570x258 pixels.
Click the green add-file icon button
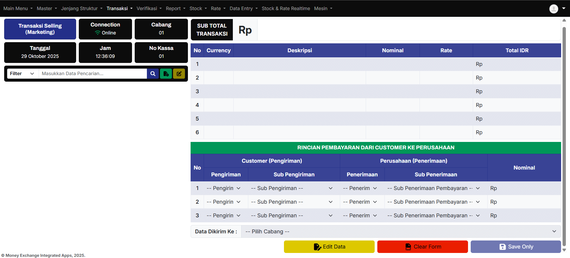pos(166,74)
